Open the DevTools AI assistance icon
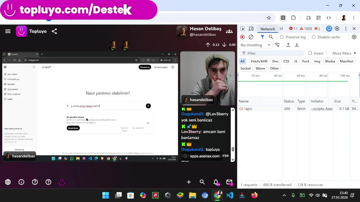The width and height of the screenshot is (360, 202). 329,29
